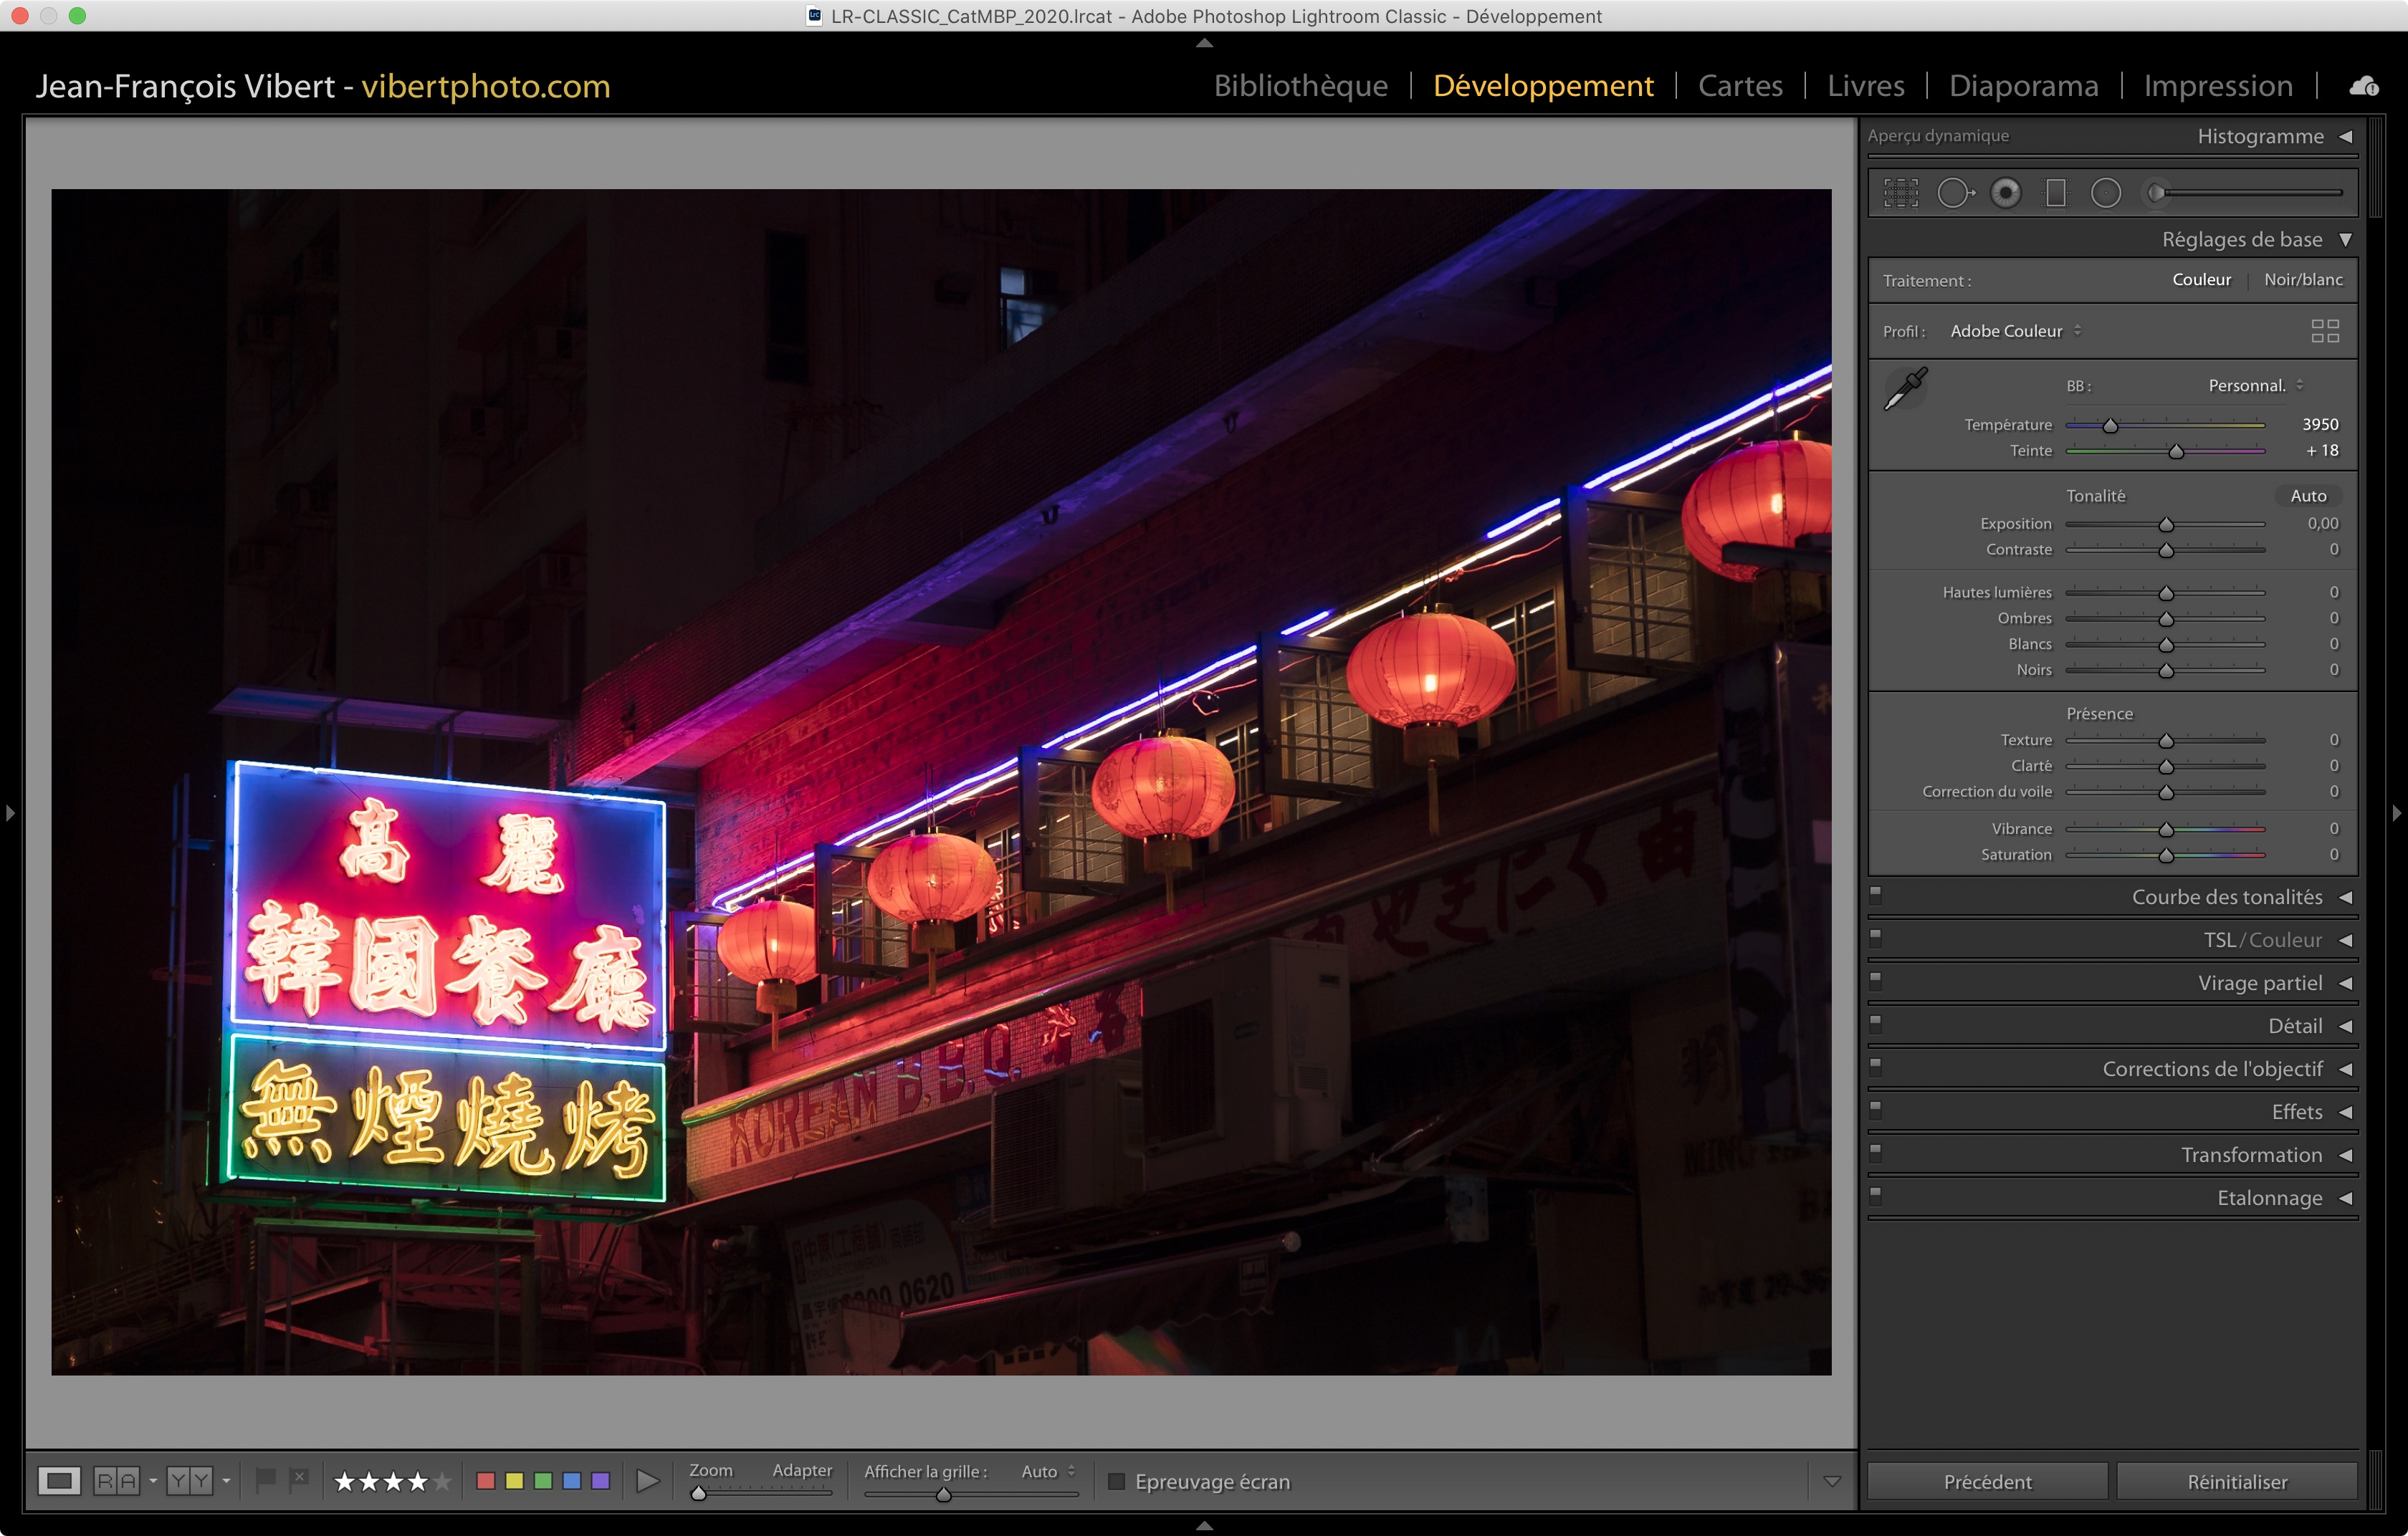The height and width of the screenshot is (1536, 2408).
Task: Switch treatment to Noir/blanc
Action: pyautogui.click(x=2303, y=280)
